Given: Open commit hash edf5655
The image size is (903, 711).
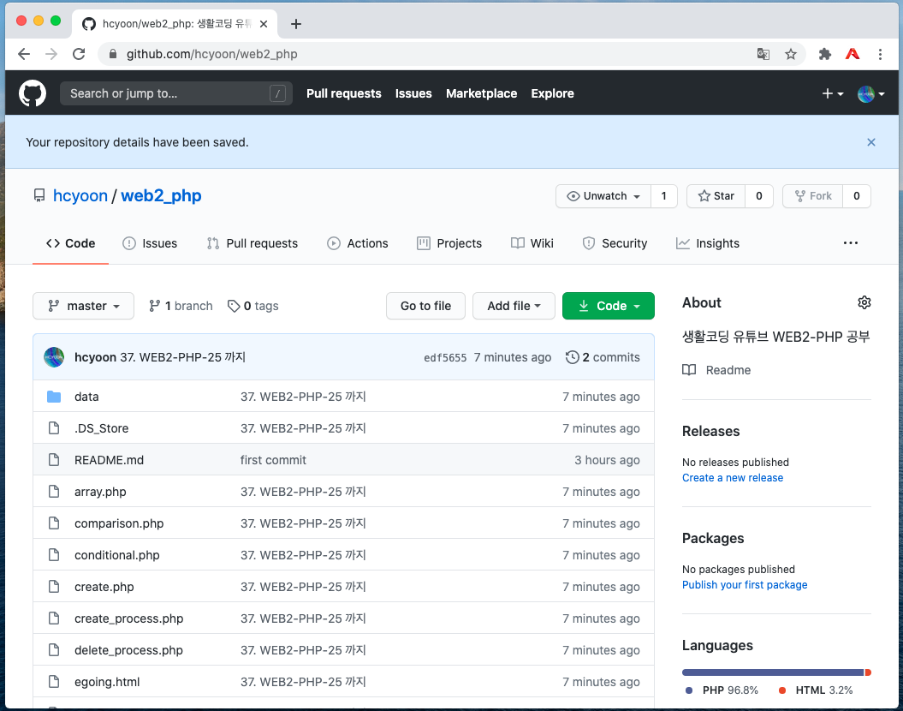Looking at the screenshot, I should click(x=445, y=358).
